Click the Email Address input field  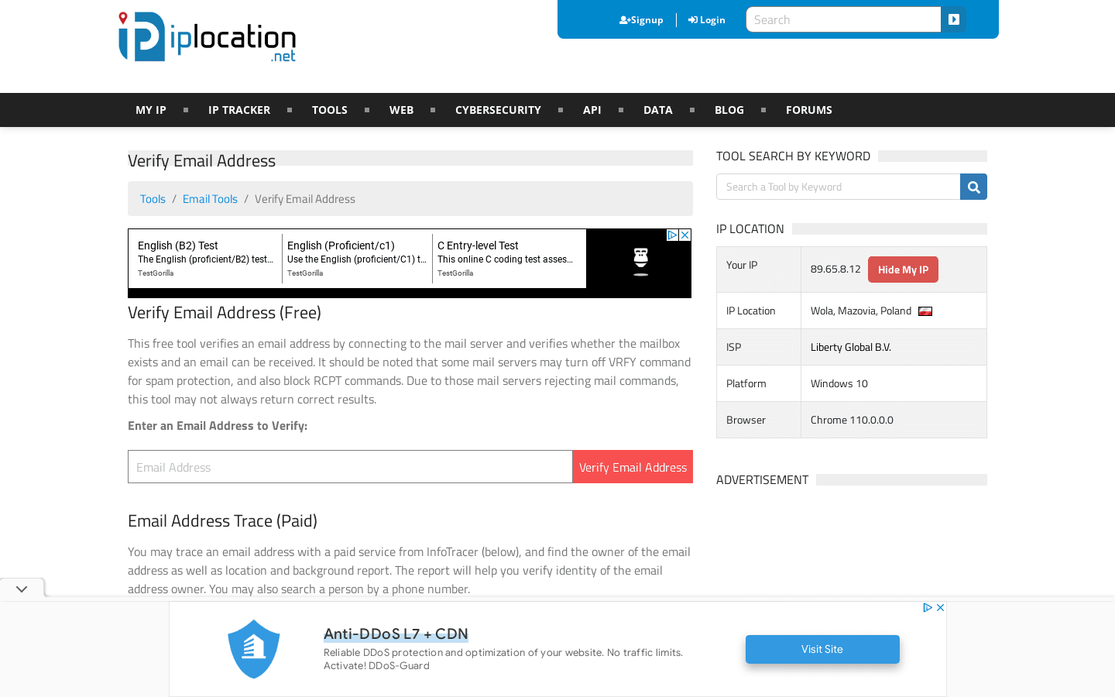pyautogui.click(x=350, y=466)
